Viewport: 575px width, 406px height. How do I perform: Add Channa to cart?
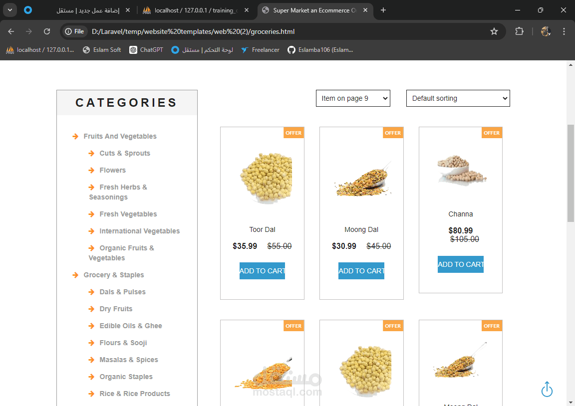[461, 264]
